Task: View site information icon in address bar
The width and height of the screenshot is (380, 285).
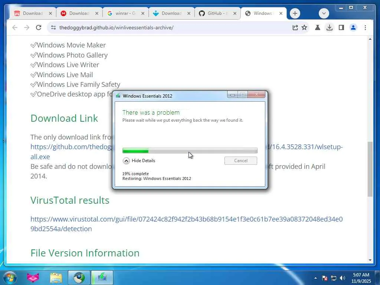Action: (53, 27)
